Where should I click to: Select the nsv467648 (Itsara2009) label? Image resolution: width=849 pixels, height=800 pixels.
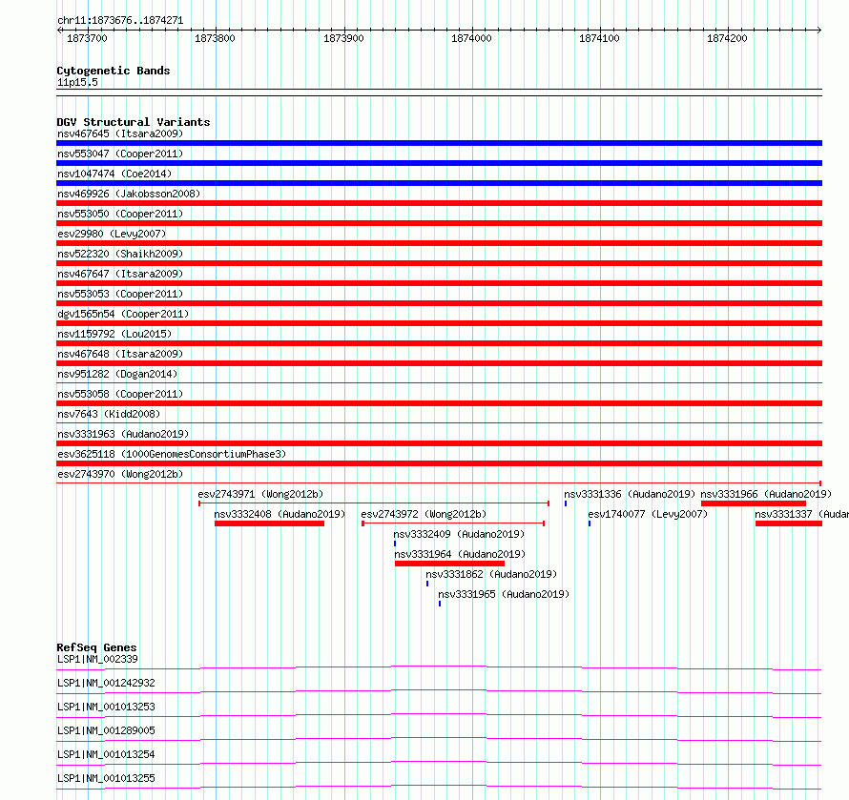pos(120,354)
